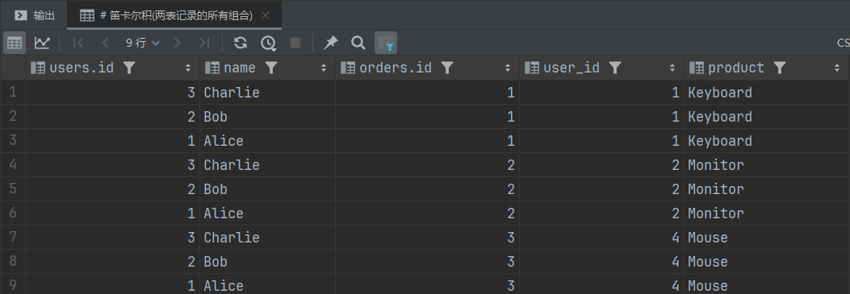Open the chart view

[x=42, y=43]
